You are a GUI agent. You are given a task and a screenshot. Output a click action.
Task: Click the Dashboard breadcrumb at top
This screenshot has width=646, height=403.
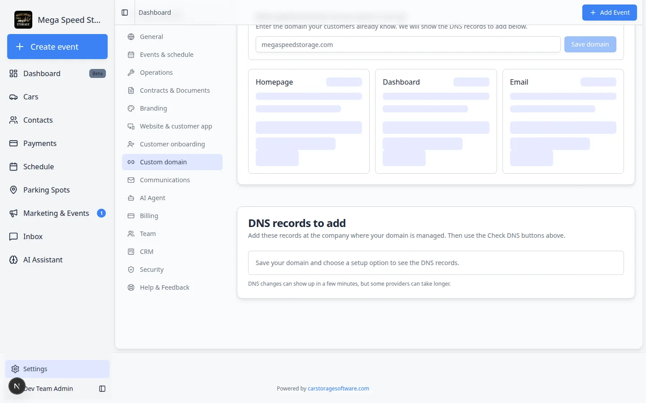pos(155,13)
